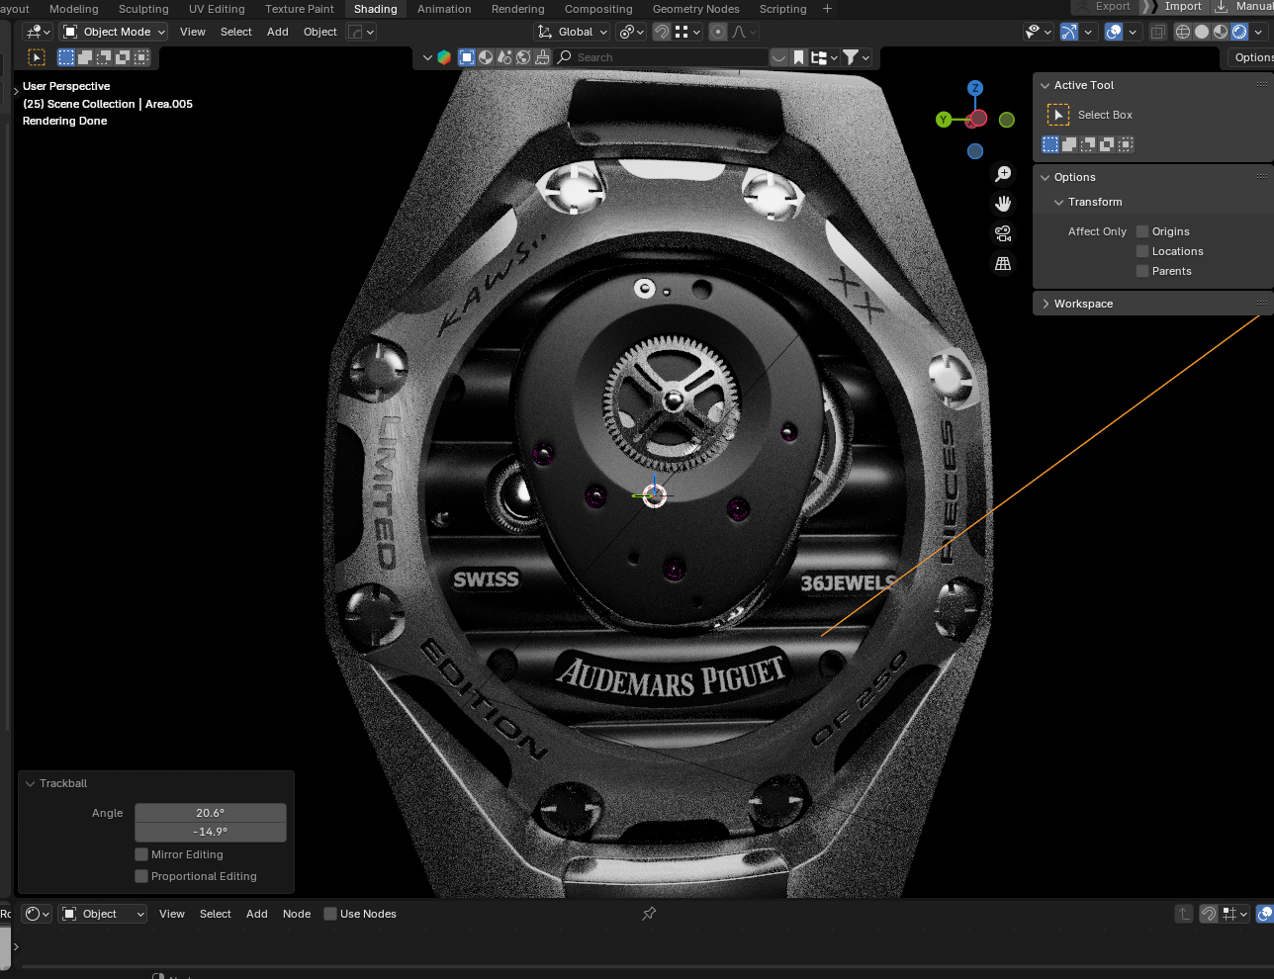Open filter funnel dropdown beside search
This screenshot has height=979, width=1274.
857,57
